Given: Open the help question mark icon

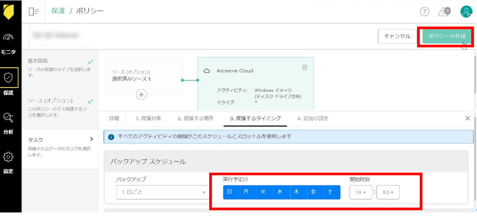Looking at the screenshot, I should tap(424, 12).
